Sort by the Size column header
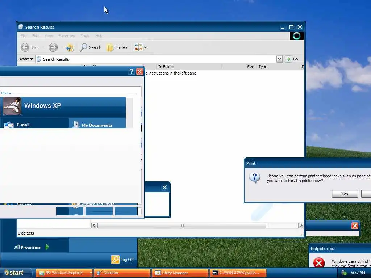Viewport: 371px width, 278px height. [239, 67]
